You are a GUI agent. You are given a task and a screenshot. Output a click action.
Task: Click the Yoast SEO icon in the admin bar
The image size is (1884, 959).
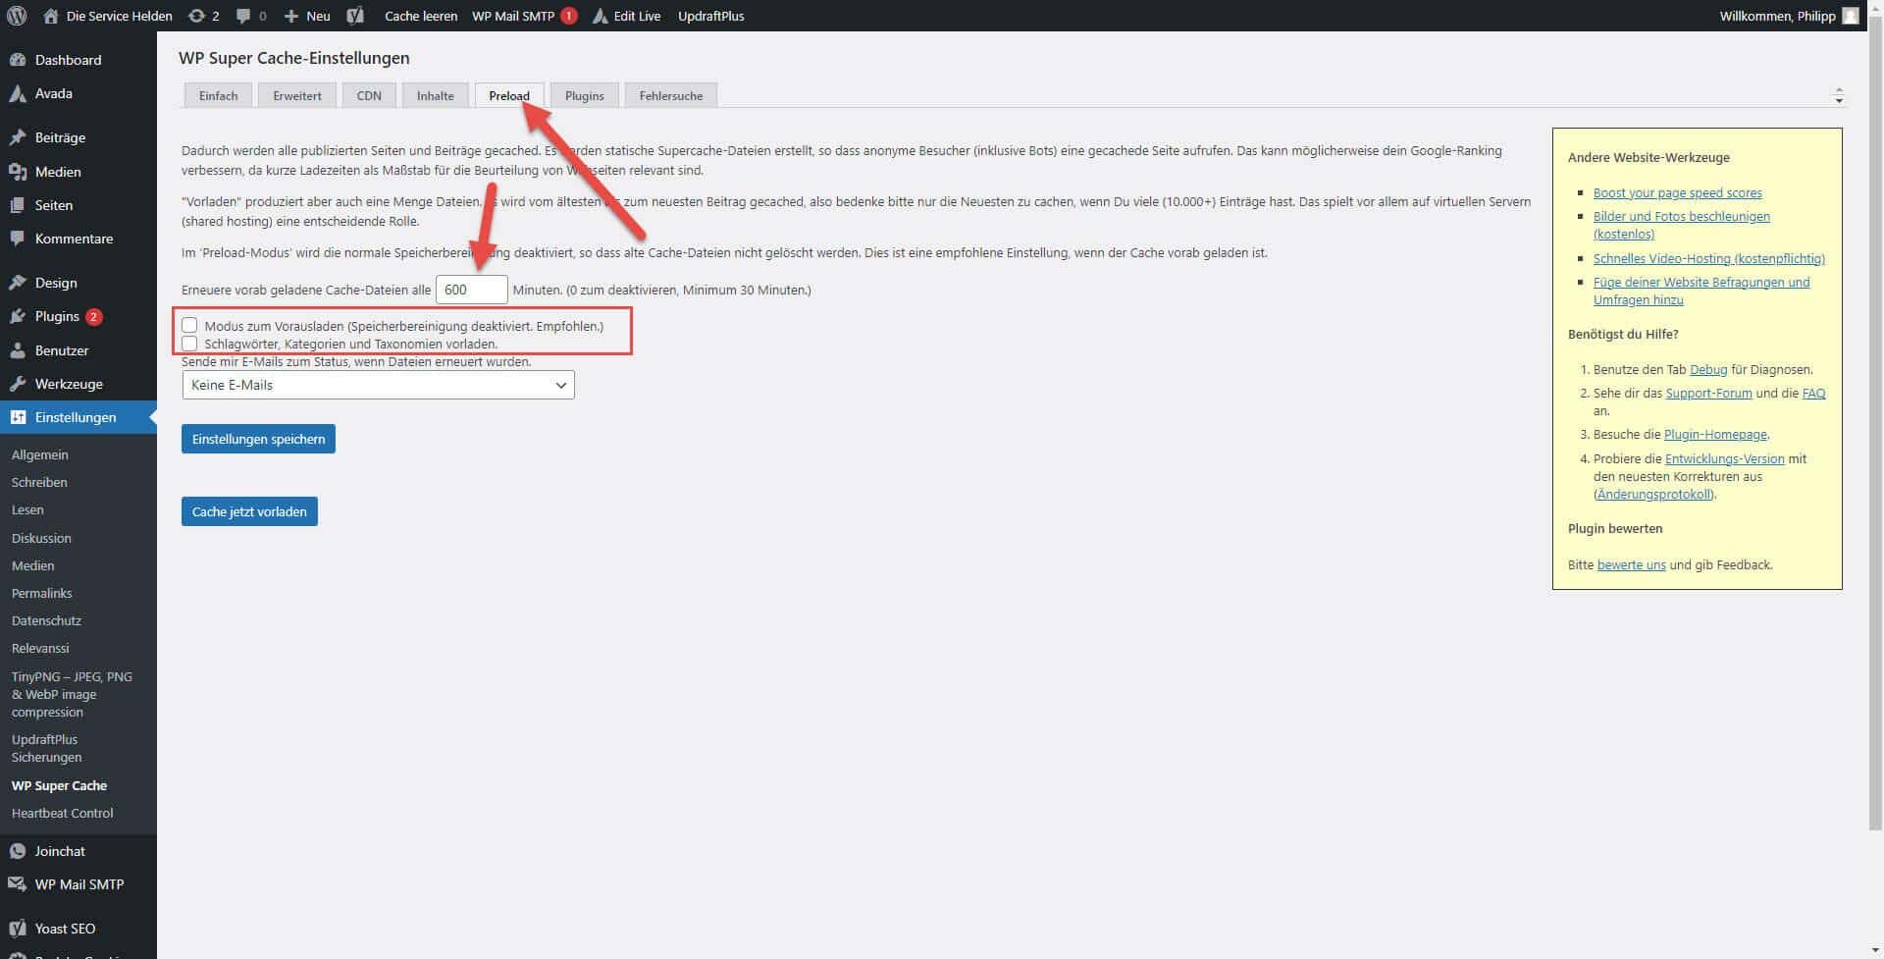coord(355,16)
